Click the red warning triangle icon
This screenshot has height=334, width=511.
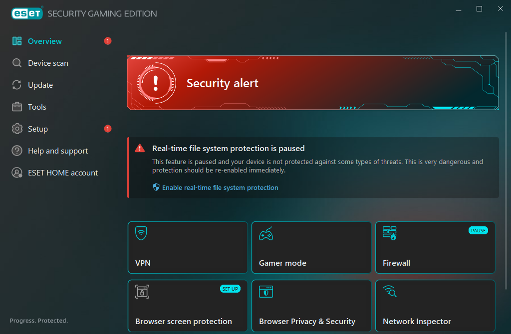click(x=140, y=149)
